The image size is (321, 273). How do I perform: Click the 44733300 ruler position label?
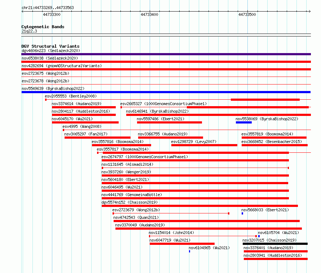52,14
